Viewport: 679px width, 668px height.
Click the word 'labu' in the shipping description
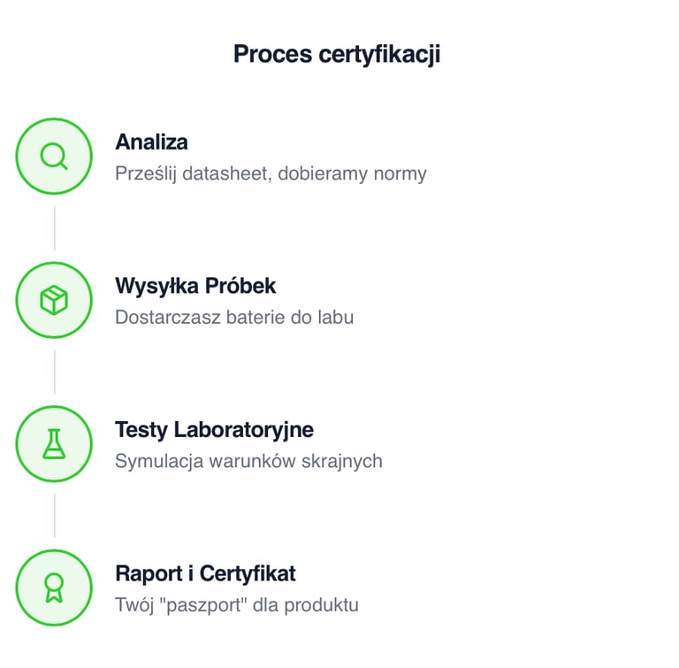point(334,317)
